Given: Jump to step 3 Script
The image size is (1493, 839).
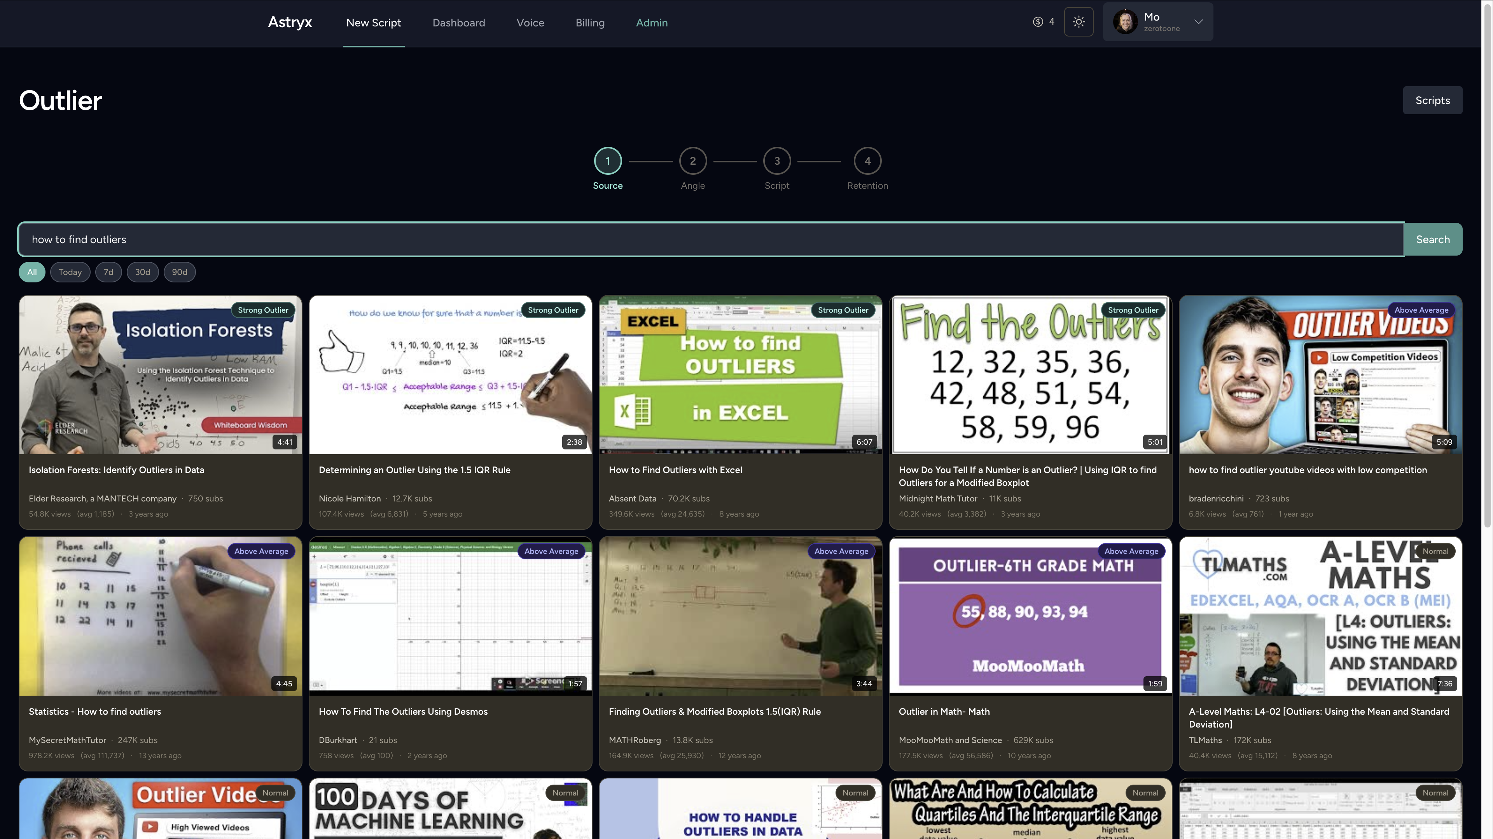Looking at the screenshot, I should pyautogui.click(x=777, y=161).
